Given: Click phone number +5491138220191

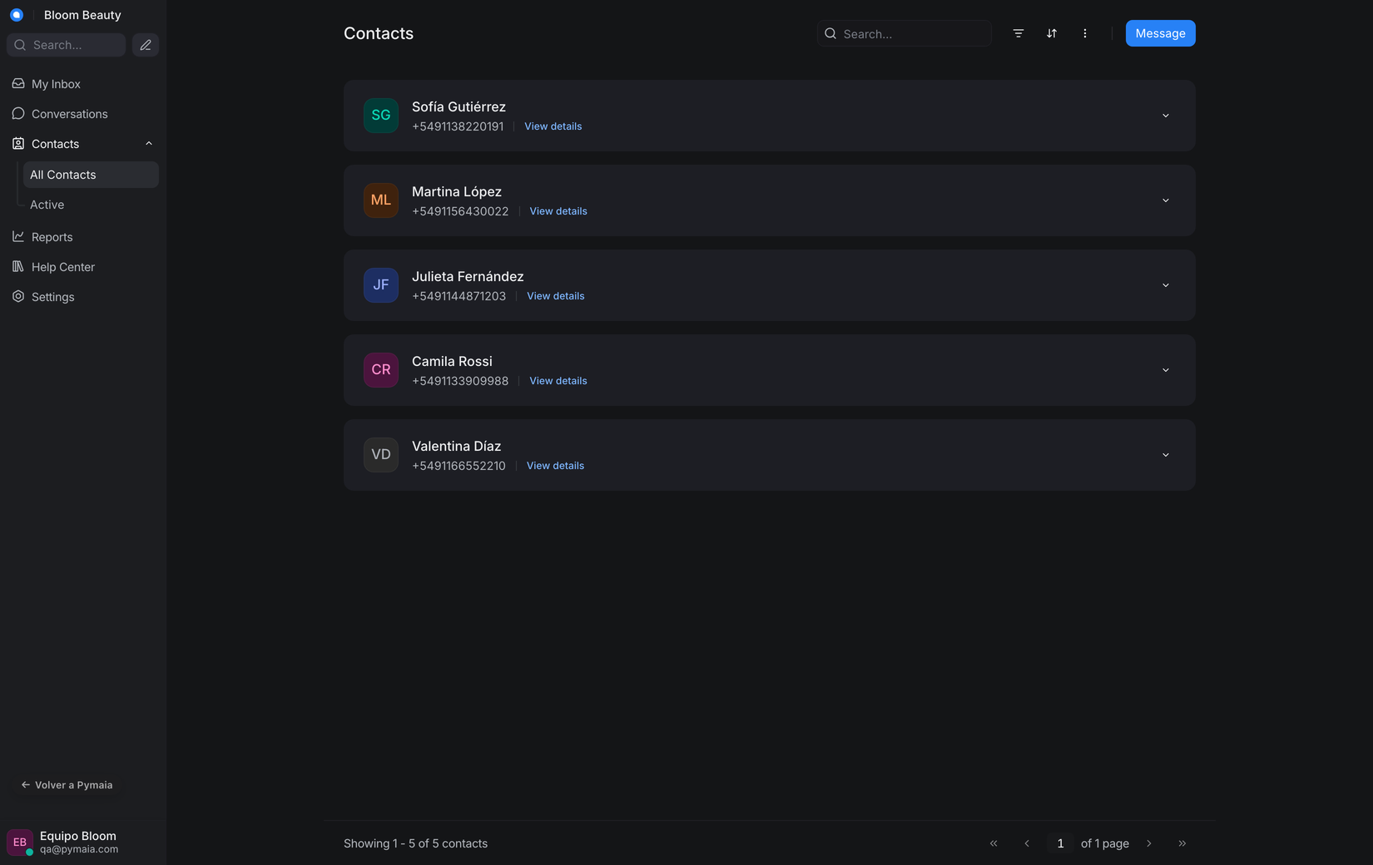Looking at the screenshot, I should coord(458,126).
